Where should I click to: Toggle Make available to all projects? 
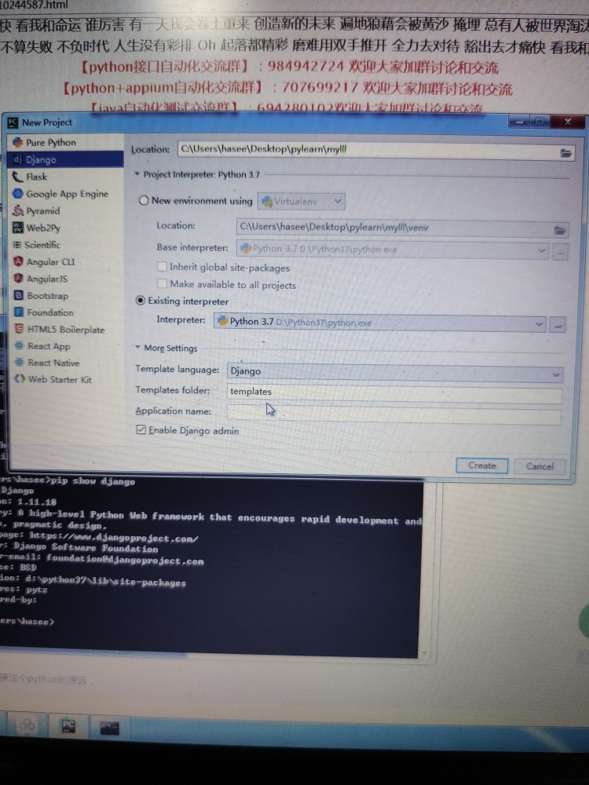pyautogui.click(x=163, y=284)
